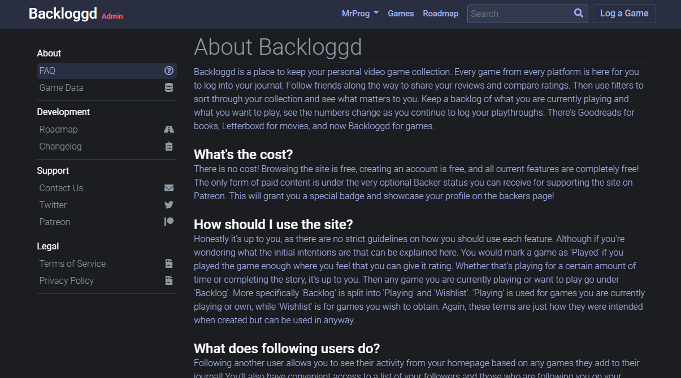681x378 pixels.
Task: Click the Support sidebar section header
Action: pos(53,170)
